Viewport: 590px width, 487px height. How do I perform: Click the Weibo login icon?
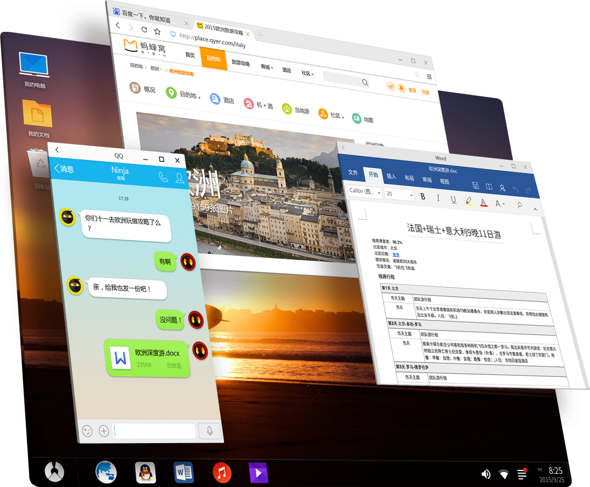[x=391, y=87]
